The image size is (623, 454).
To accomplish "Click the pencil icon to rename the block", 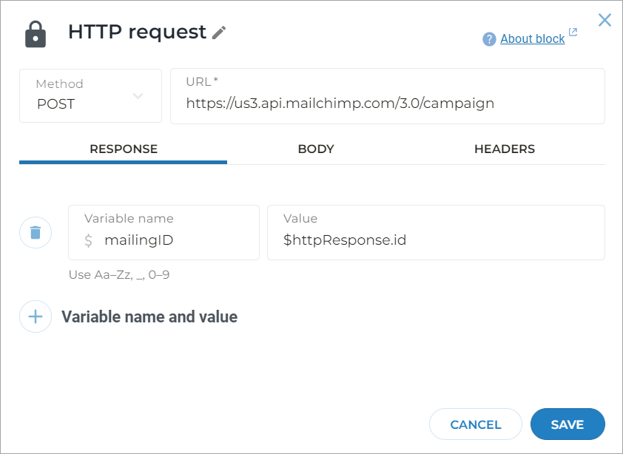I will coord(217,33).
